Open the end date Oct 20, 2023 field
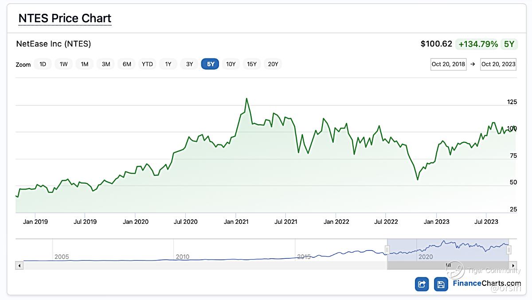This screenshot has width=532, height=300. (498, 64)
